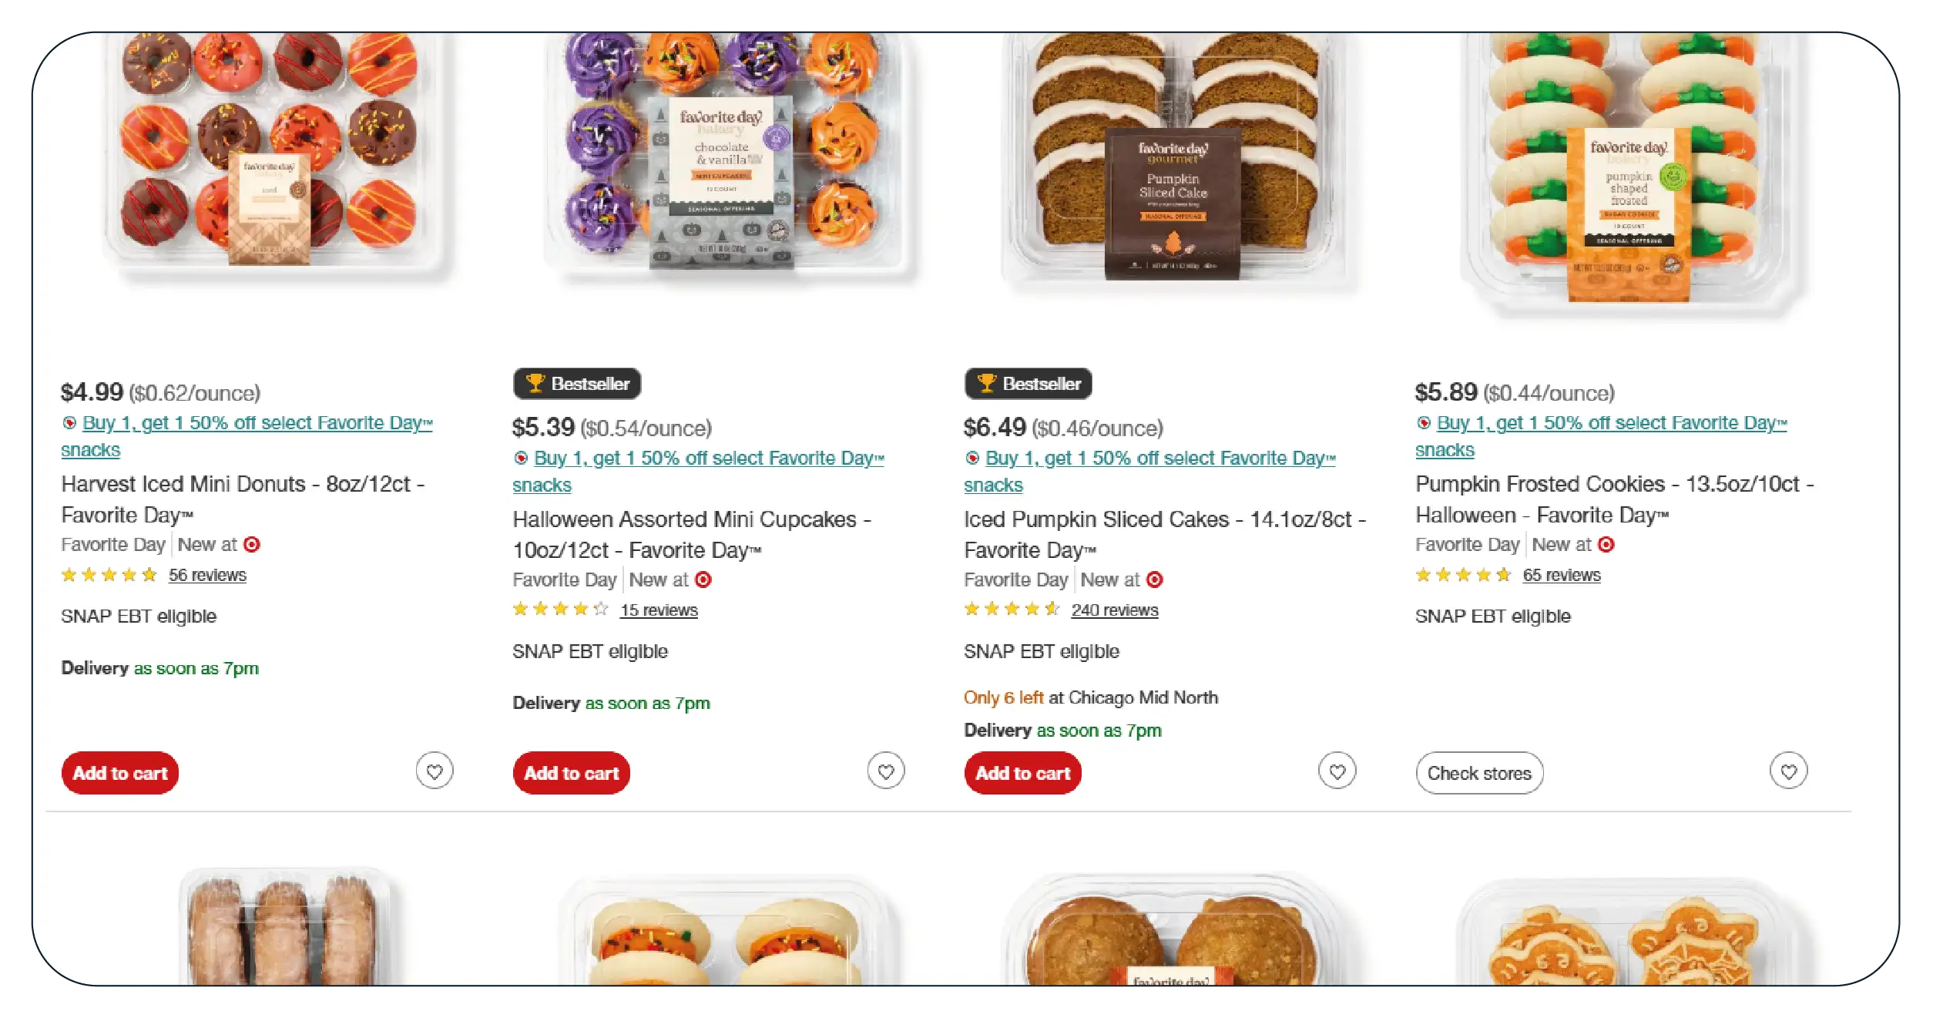View the 15 reviews for mini cupcakes
Screen dimensions: 1933x1018
pos(659,610)
